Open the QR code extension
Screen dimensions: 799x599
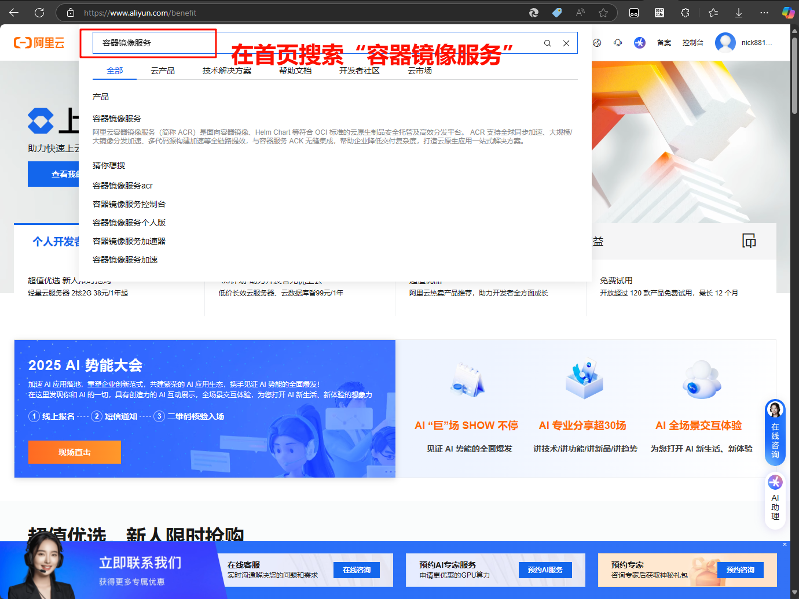coord(659,13)
